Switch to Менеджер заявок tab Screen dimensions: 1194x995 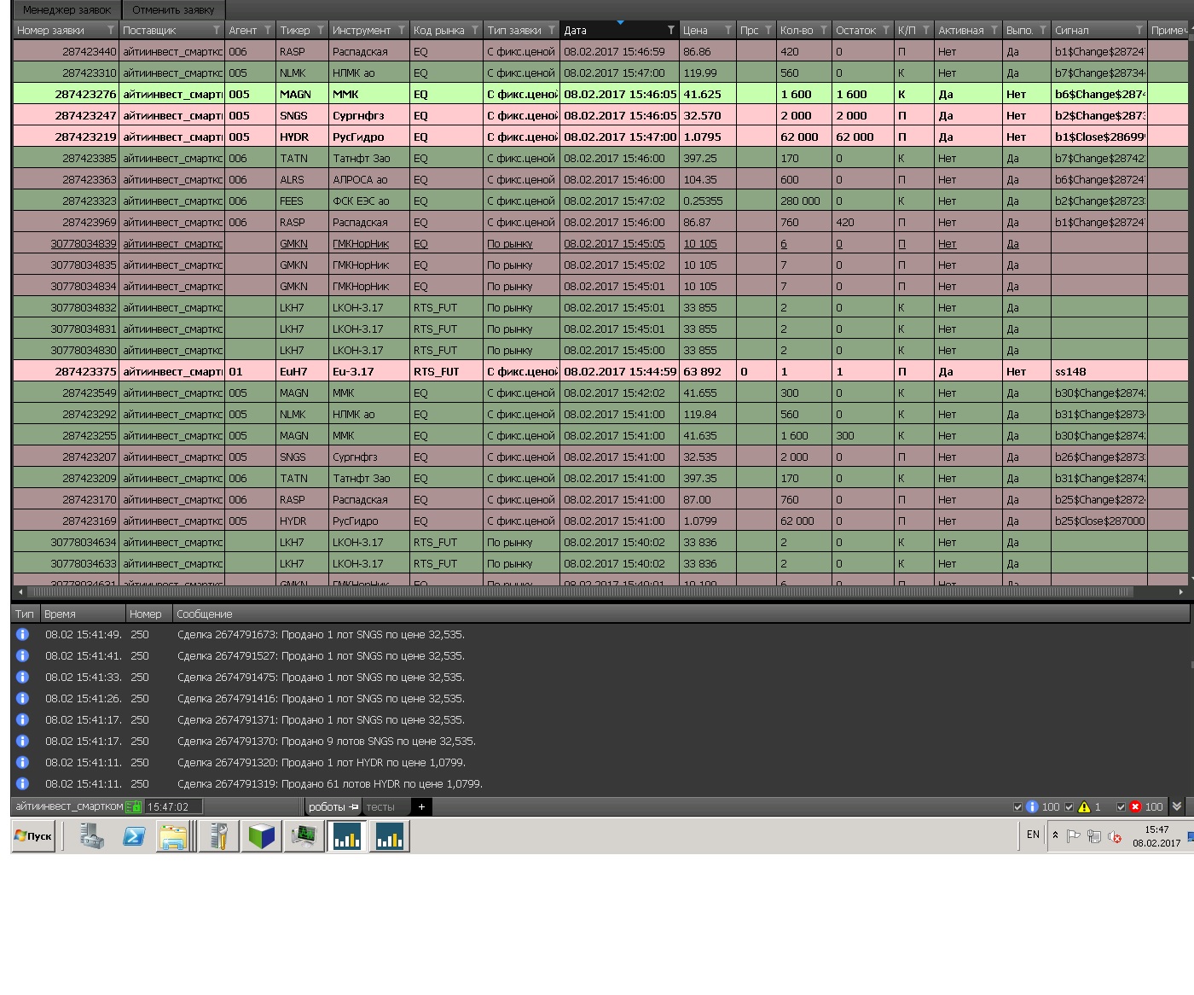[x=67, y=10]
